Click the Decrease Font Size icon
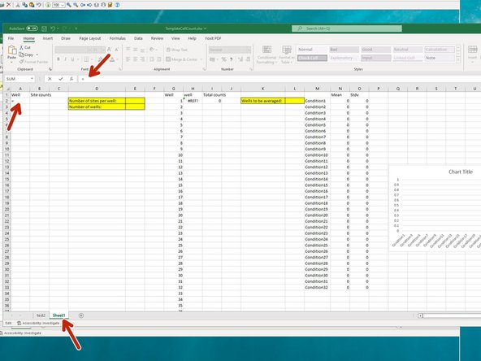The width and height of the screenshot is (481, 361). [116, 50]
